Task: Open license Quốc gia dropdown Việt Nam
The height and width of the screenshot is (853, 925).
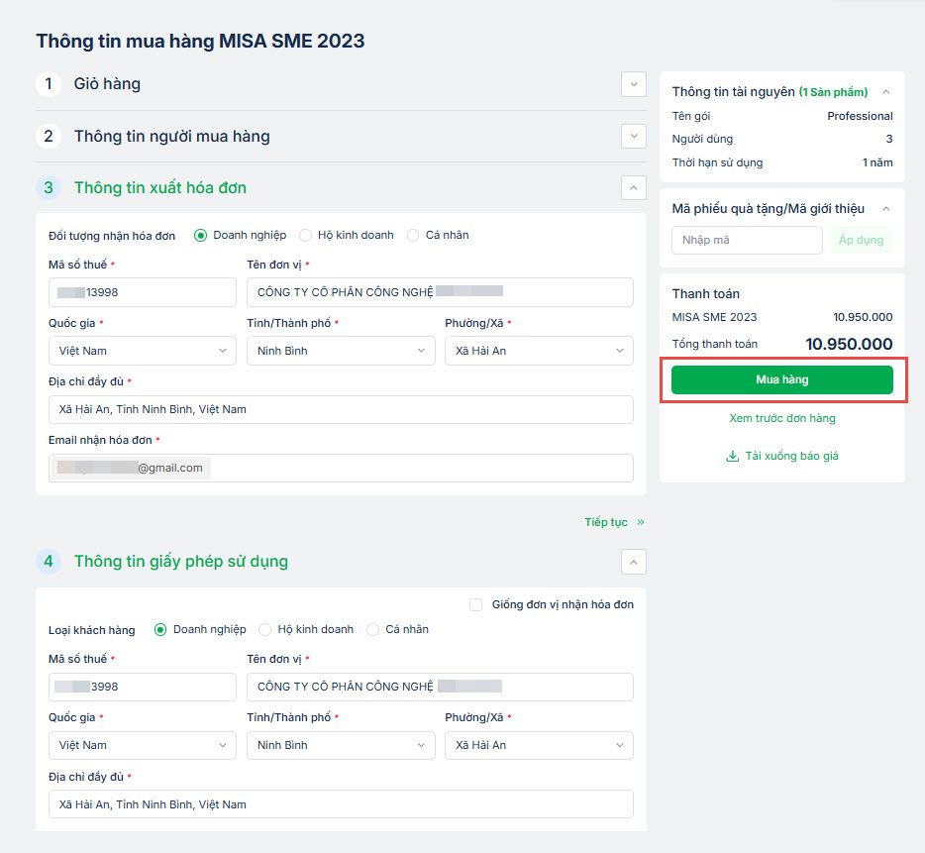Action: [142, 745]
